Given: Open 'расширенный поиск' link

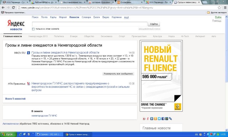Looking at the screenshot, I should pos(149,29).
